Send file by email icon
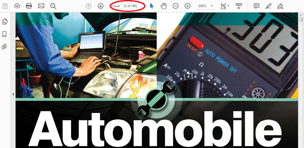The height and width of the screenshot is (148, 304). point(41,6)
